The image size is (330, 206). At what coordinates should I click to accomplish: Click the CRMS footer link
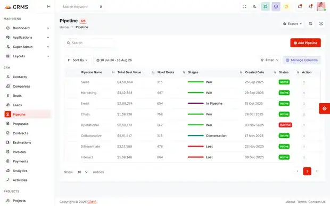92,202
